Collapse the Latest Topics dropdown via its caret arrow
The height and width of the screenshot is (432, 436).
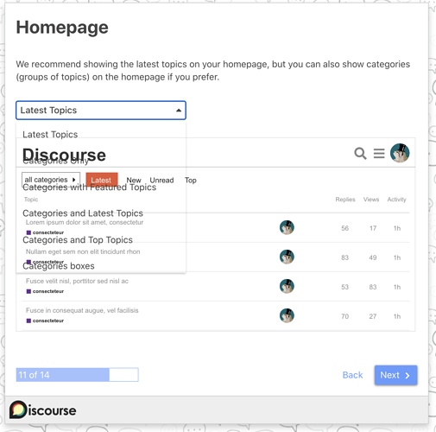[179, 111]
